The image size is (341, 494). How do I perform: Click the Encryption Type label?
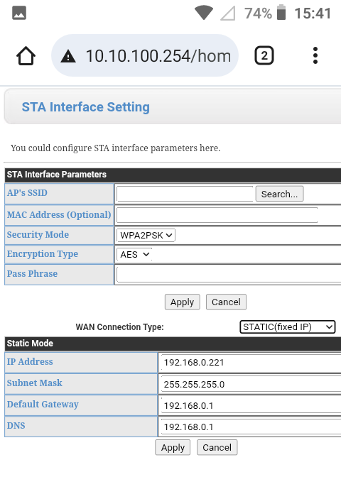tap(43, 254)
